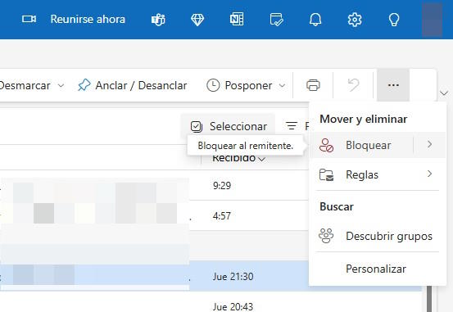Open the Microsoft Teams chat icon
Image resolution: width=453 pixels, height=312 pixels.
point(158,20)
